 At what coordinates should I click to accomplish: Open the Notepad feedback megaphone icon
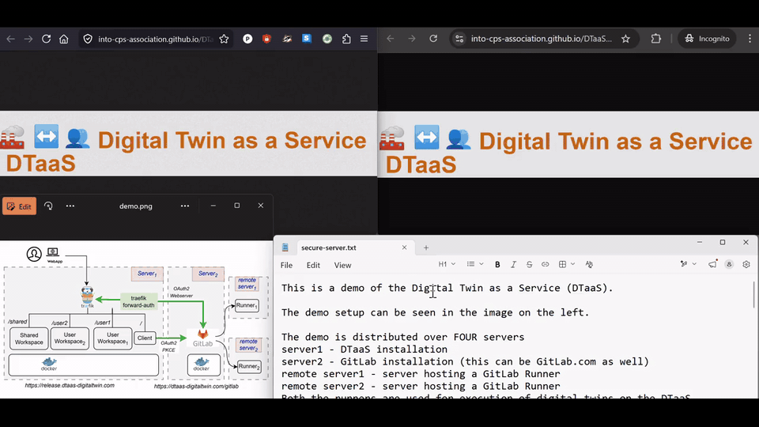coord(712,264)
